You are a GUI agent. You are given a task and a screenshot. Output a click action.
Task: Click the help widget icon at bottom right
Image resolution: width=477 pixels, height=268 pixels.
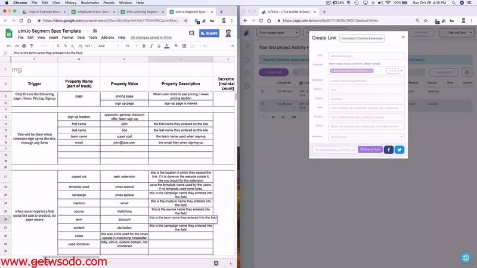[466, 258]
